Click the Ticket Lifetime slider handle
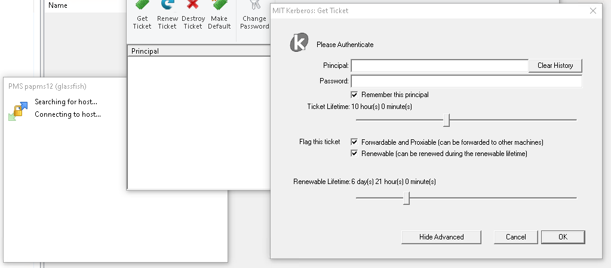 [x=446, y=120]
